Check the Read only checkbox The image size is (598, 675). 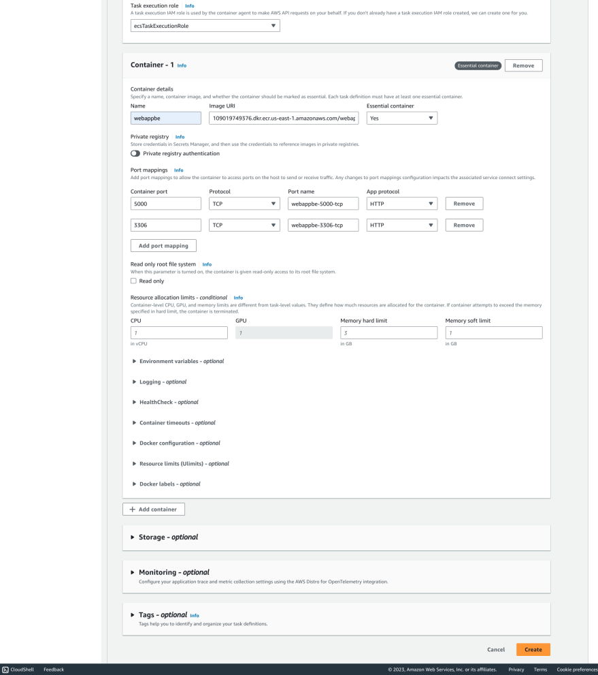(133, 281)
